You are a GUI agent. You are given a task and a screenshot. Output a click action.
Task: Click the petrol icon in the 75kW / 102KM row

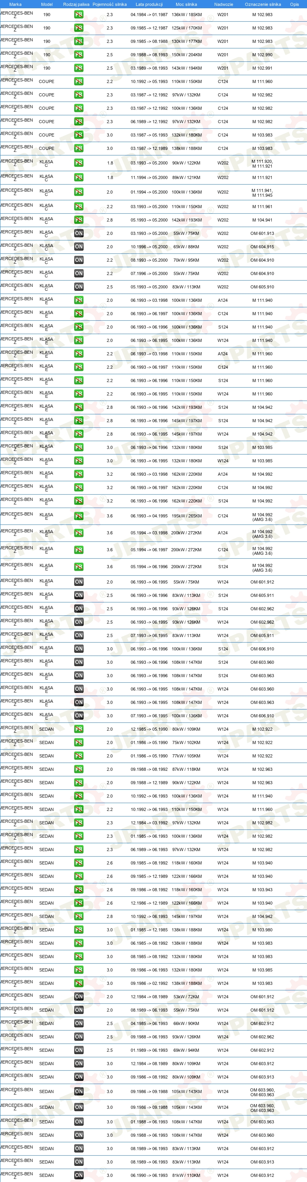point(79,742)
